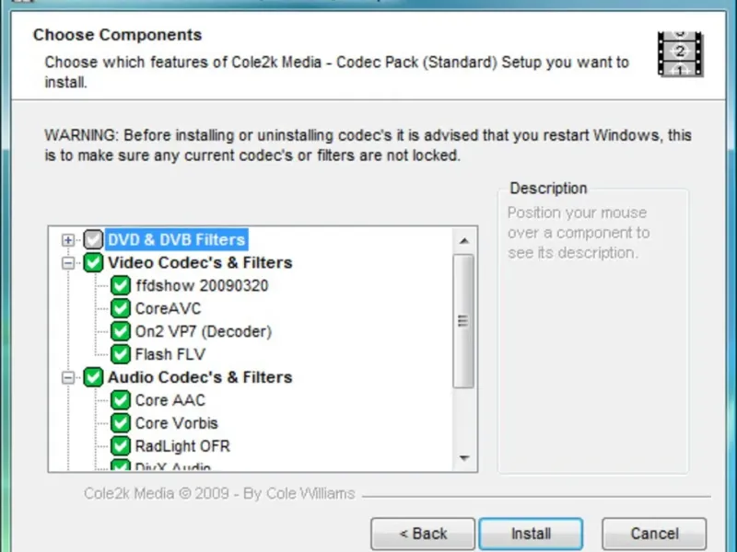This screenshot has height=552, width=737.
Task: Click the component list scroll down arrow
Action: pos(464,457)
